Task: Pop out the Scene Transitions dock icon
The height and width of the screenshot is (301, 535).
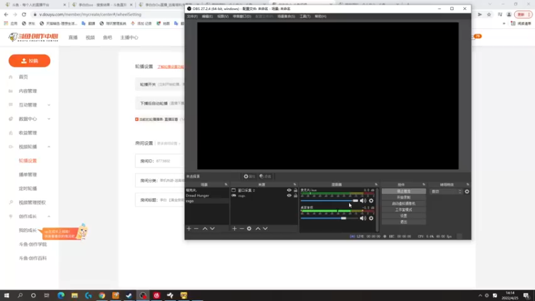Action: tap(467, 185)
